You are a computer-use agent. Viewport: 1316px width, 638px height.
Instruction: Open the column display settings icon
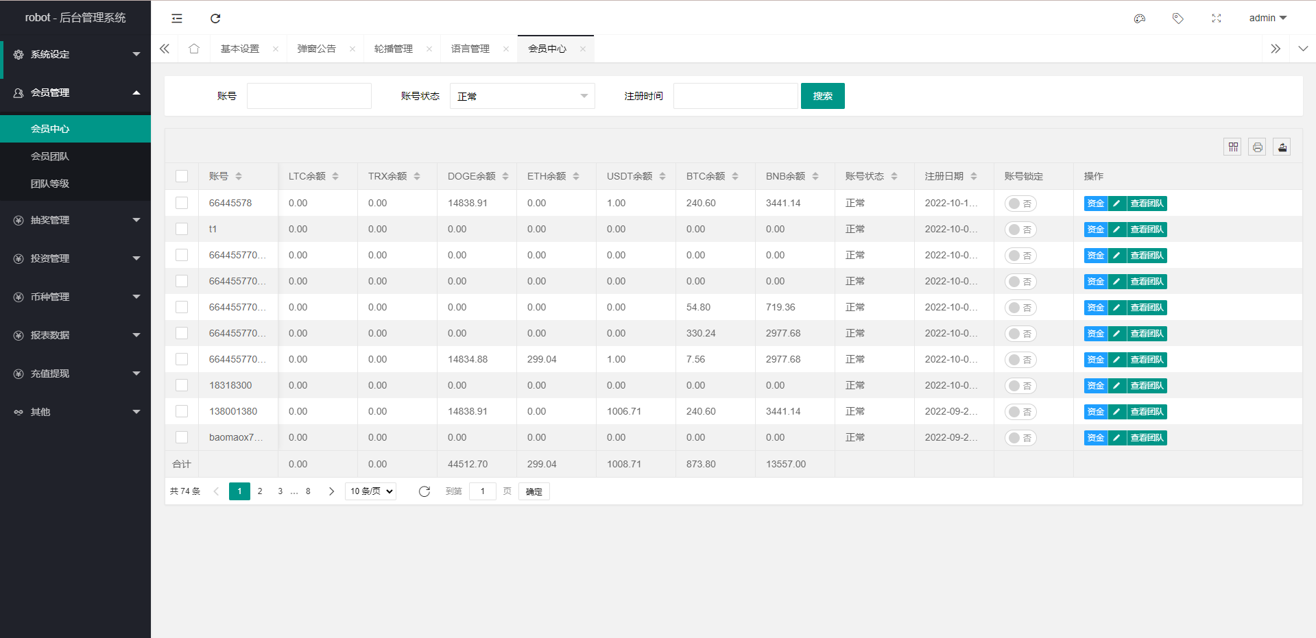(x=1232, y=146)
